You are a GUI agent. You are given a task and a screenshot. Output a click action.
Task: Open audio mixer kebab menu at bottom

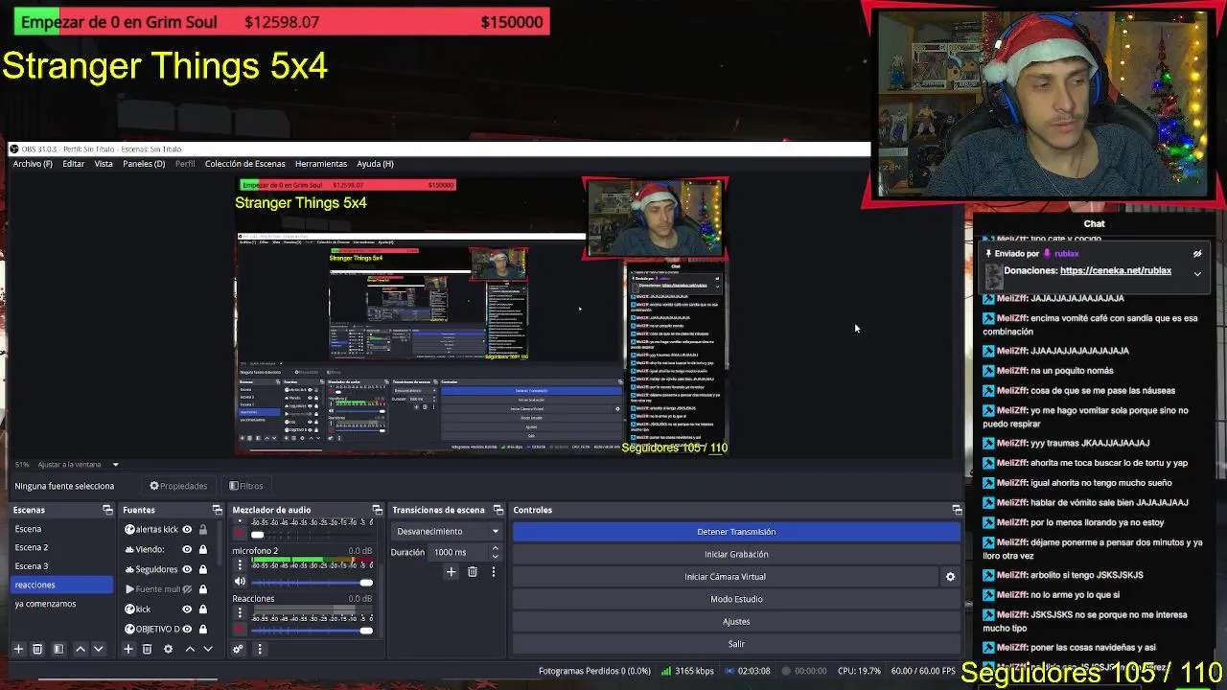pos(259,649)
